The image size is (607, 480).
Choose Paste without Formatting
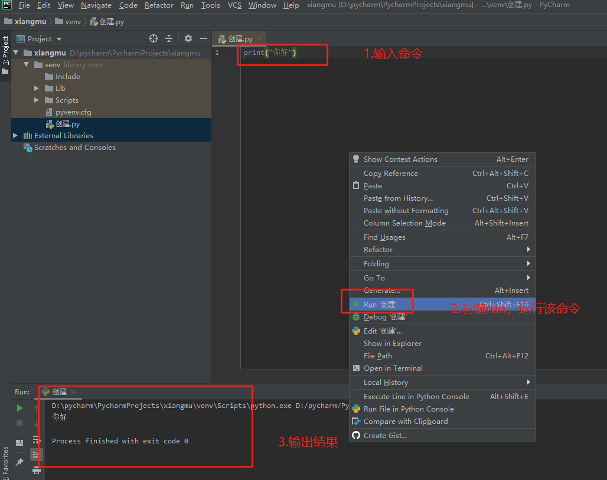click(442, 211)
